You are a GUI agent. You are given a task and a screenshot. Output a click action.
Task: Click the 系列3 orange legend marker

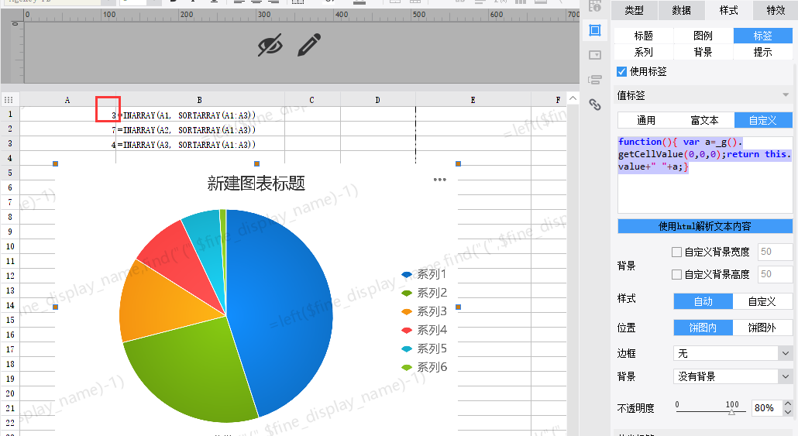407,311
